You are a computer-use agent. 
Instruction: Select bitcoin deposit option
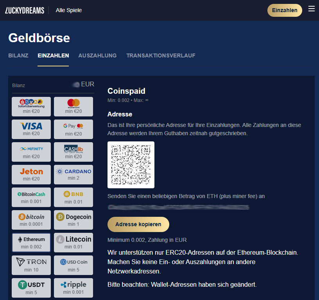click(x=31, y=220)
